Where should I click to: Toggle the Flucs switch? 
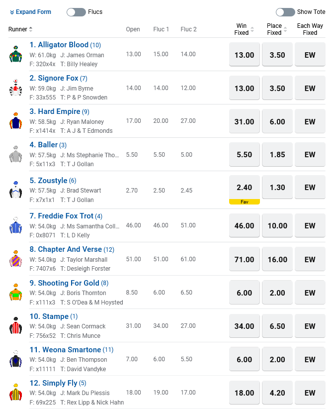[x=76, y=12]
